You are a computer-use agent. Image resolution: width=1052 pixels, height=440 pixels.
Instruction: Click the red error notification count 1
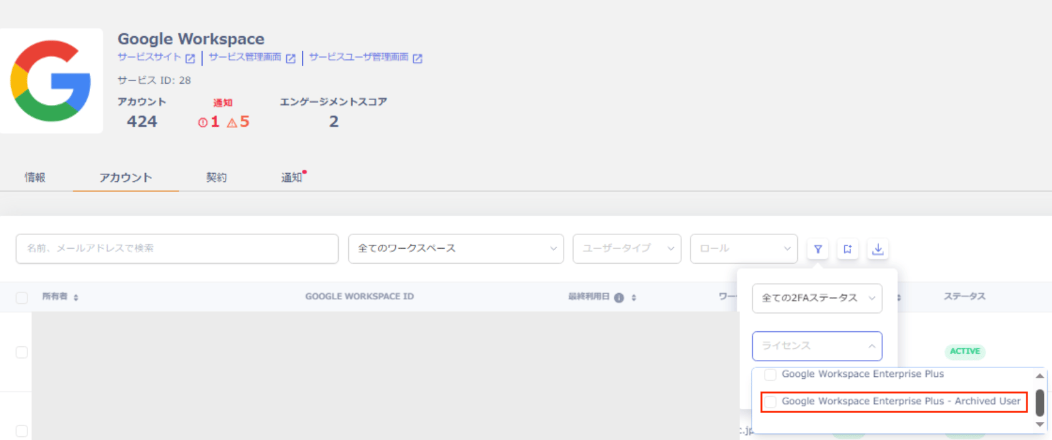(x=209, y=122)
